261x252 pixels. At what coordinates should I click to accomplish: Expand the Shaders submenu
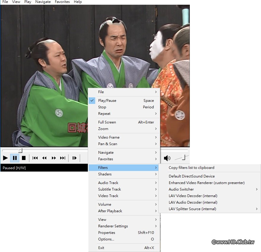tap(124, 174)
